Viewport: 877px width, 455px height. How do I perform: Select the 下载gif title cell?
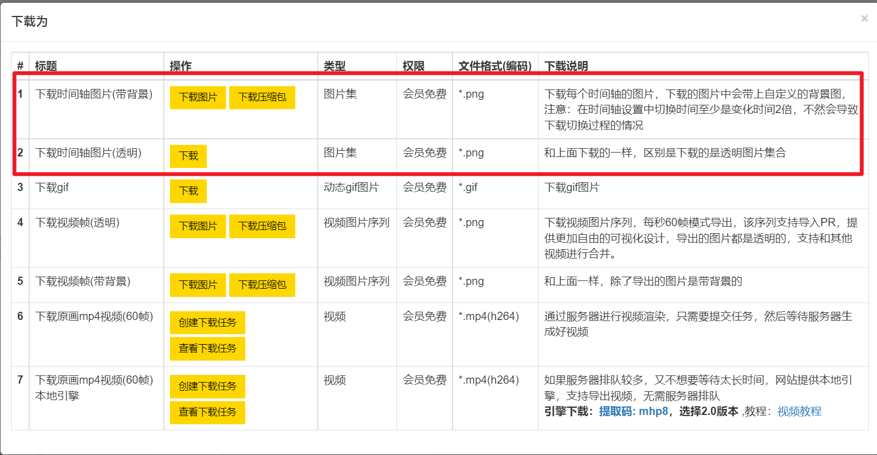[x=52, y=188]
